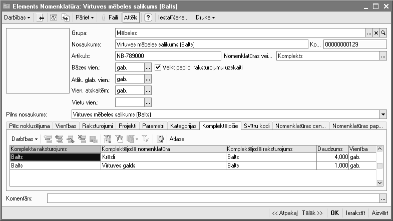Open the Pāriet dropdown menu

tap(85, 17)
